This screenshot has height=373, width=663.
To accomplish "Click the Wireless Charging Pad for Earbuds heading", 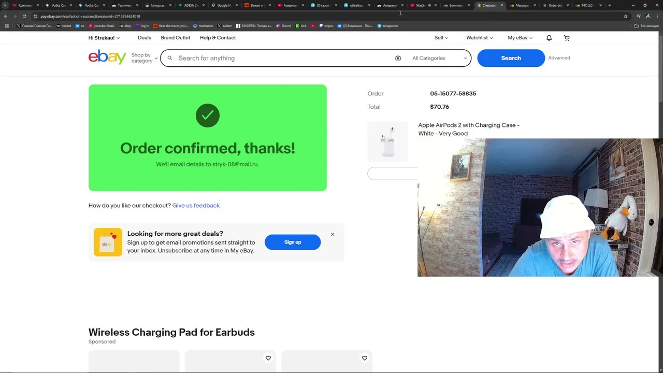I will 171,332.
